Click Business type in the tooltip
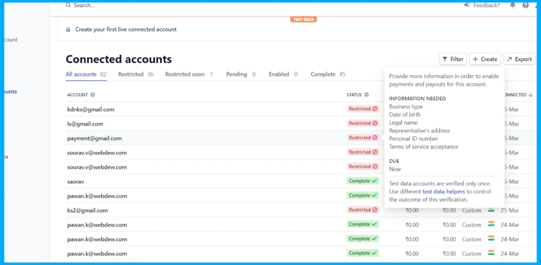Screen dimensions: 541x265 (x=406, y=106)
